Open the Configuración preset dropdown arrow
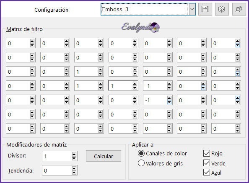This screenshot has height=183, width=249. coord(192,9)
